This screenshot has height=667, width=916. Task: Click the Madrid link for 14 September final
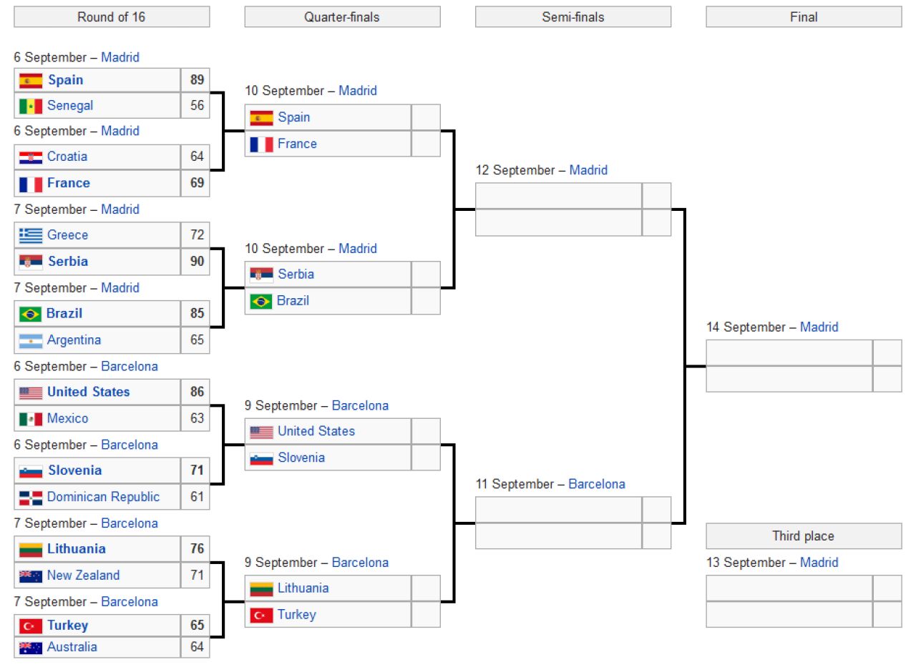tap(819, 327)
